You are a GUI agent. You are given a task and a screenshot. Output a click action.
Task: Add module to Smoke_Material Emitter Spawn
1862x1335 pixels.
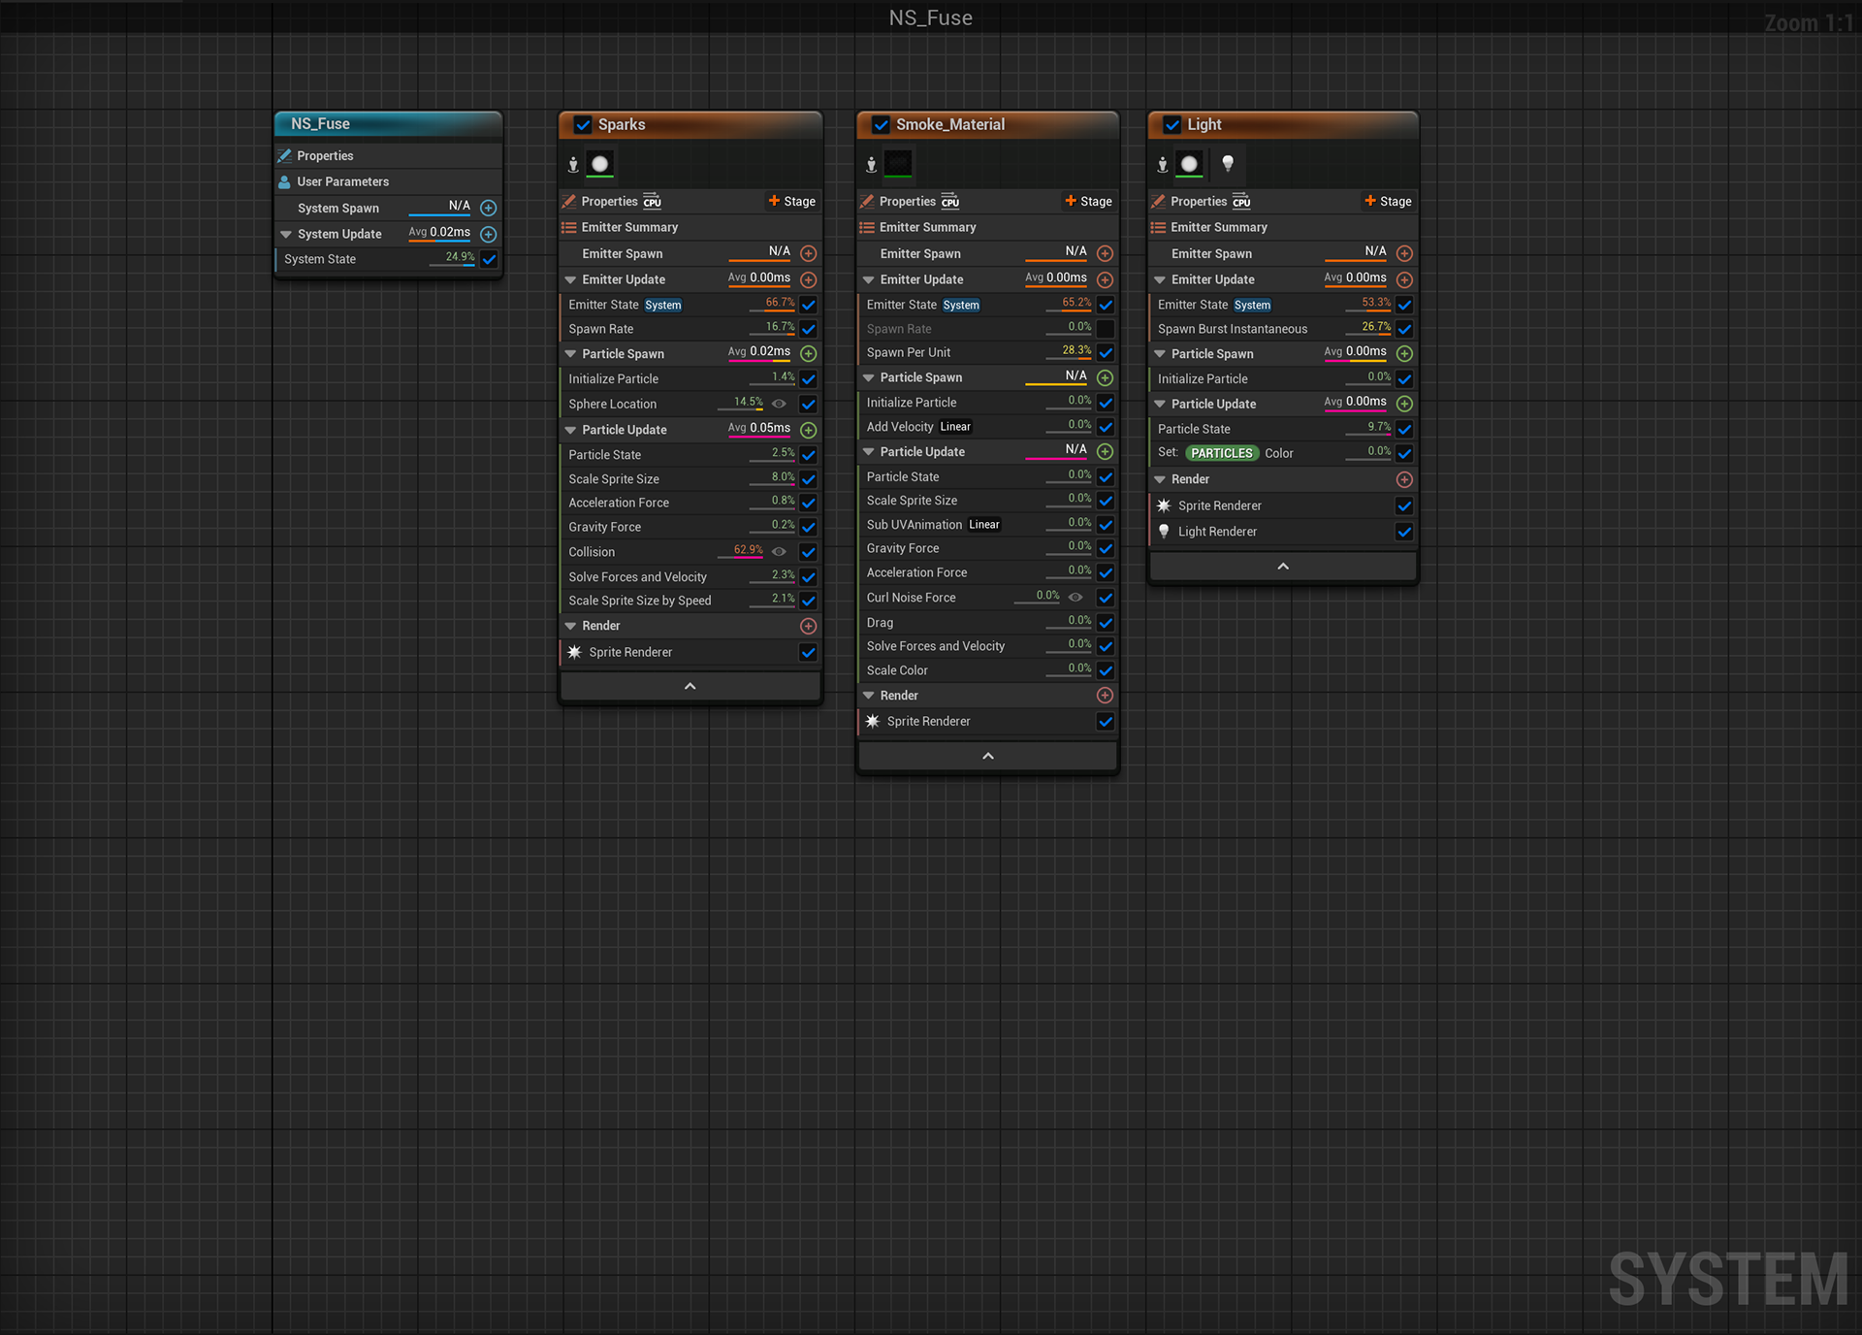click(1105, 253)
